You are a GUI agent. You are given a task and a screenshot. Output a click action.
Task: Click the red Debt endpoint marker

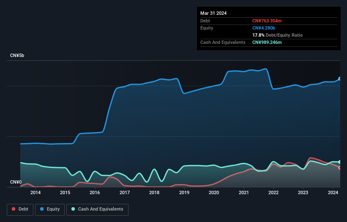[x=339, y=168]
